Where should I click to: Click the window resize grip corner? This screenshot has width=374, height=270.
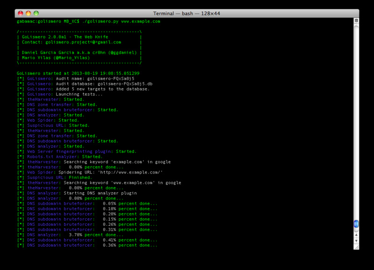pos(356,247)
